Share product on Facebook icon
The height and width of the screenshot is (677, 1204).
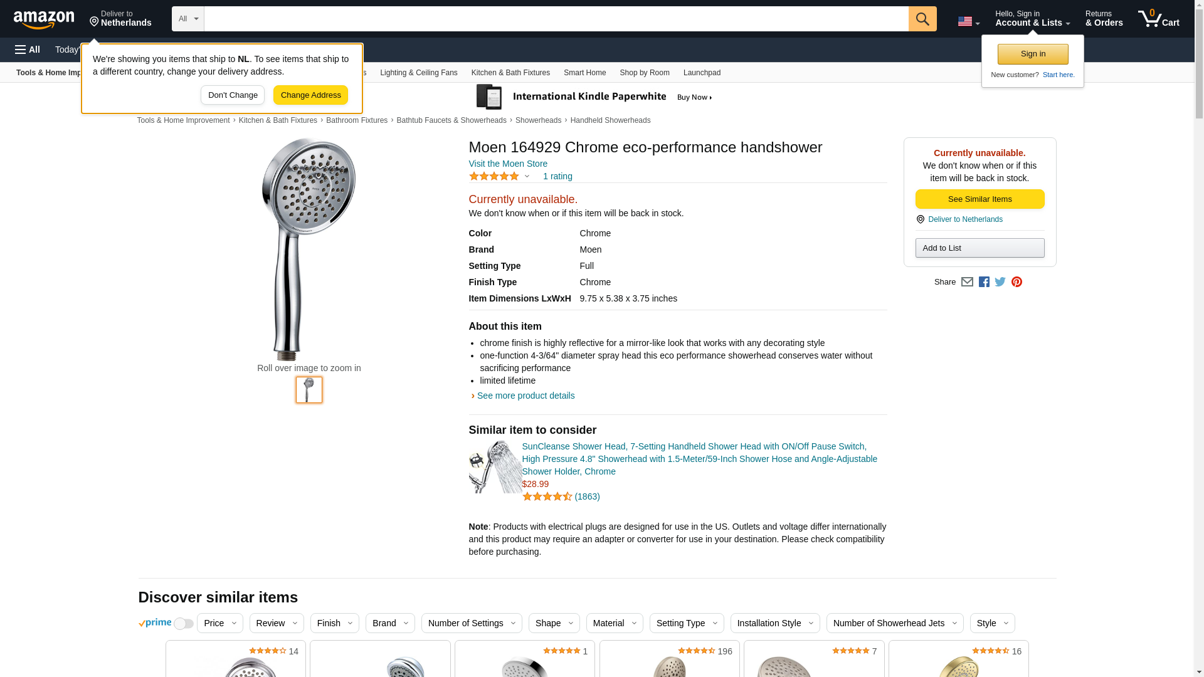click(984, 282)
